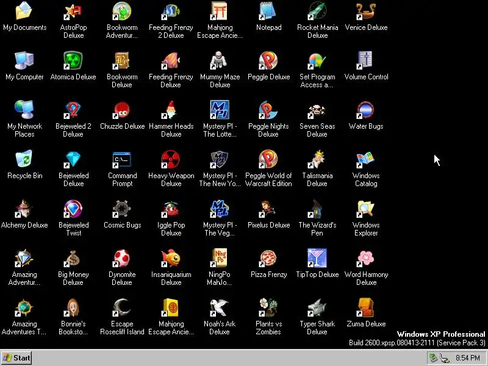Click the Plants vs Zombies shortcut
488x366 pixels.
click(268, 307)
